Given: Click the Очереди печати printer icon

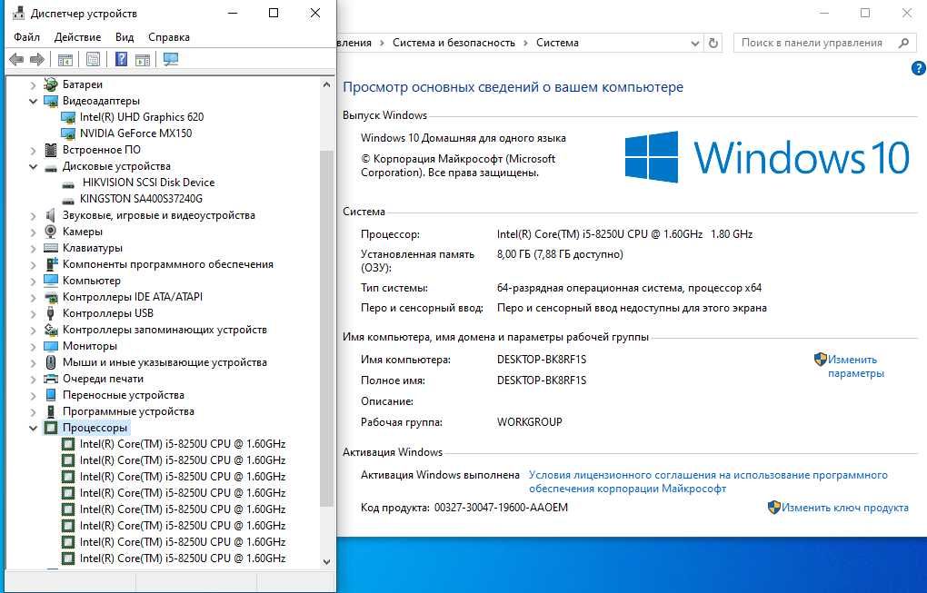Looking at the screenshot, I should [51, 379].
